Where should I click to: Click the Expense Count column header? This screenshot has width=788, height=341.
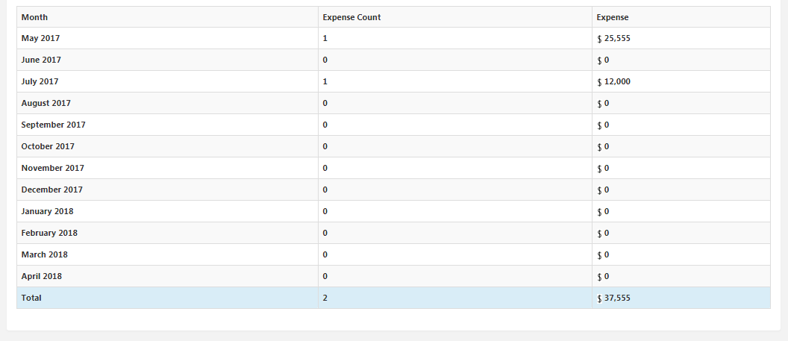click(351, 17)
